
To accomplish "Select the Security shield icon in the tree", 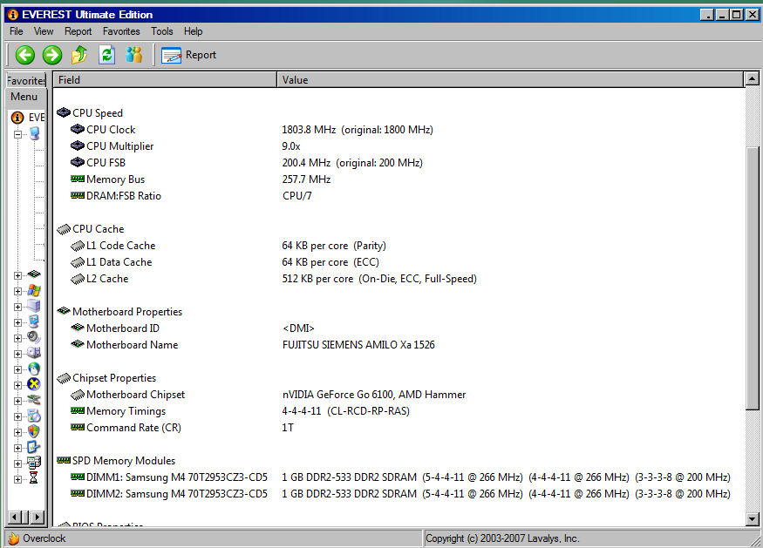I will point(34,431).
